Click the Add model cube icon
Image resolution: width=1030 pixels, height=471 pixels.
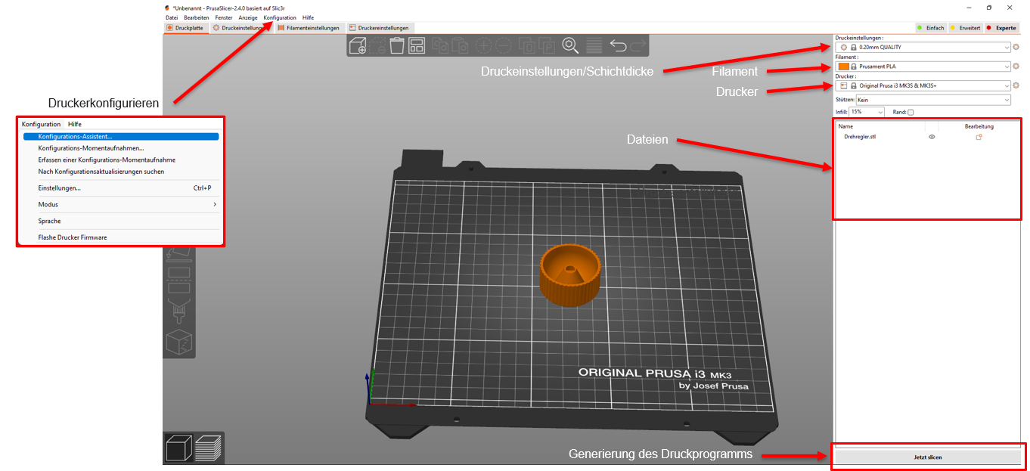(x=357, y=46)
